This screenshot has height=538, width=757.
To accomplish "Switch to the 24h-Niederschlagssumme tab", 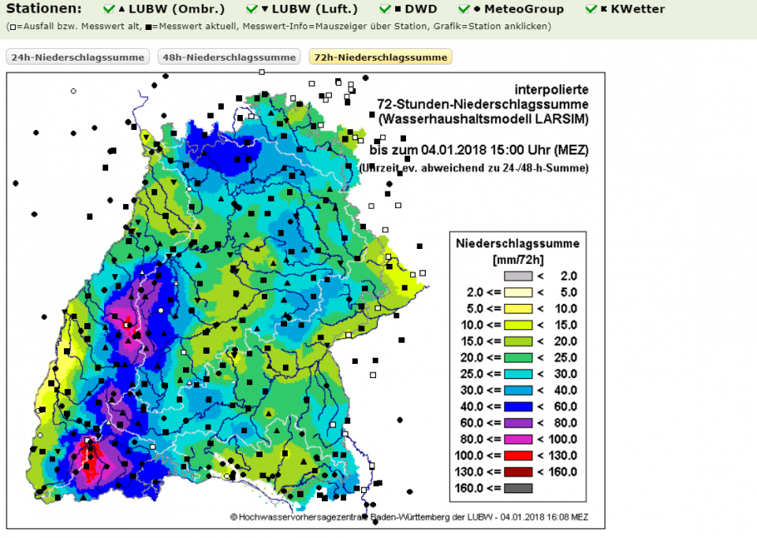I will [78, 58].
